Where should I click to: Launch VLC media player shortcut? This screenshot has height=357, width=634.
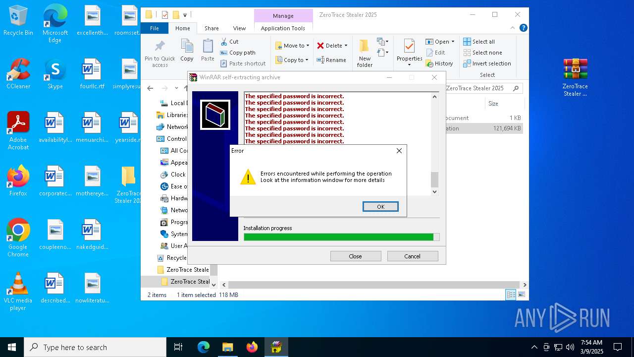tap(18, 292)
